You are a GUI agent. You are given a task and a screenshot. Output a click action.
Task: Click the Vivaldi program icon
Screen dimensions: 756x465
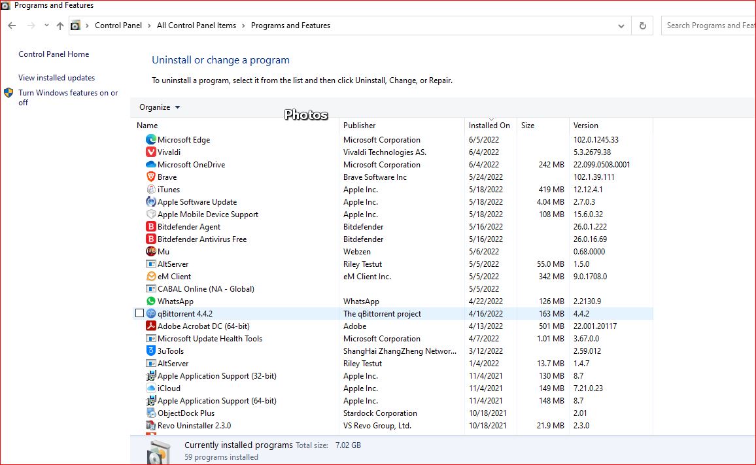151,152
